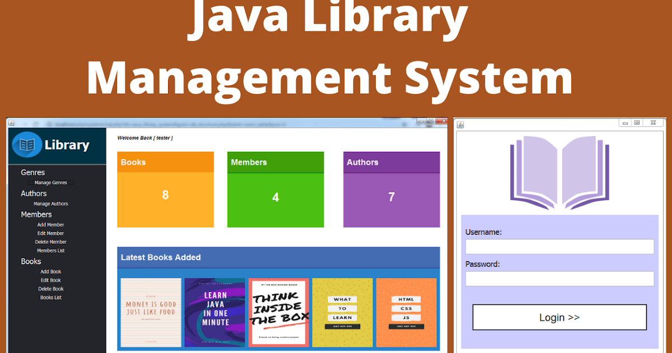Focus the Password input field
This screenshot has height=353, width=672.
559,279
